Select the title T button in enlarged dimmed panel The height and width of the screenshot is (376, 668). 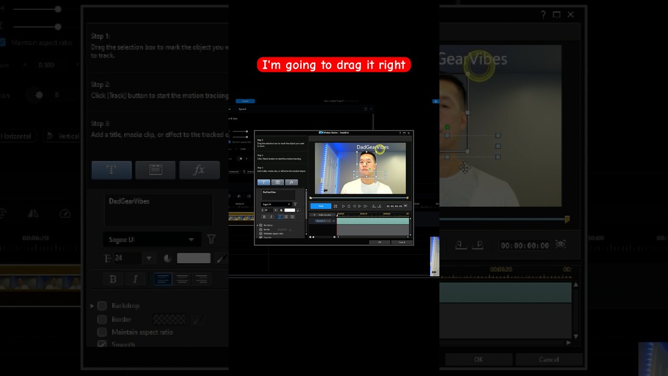coord(112,170)
